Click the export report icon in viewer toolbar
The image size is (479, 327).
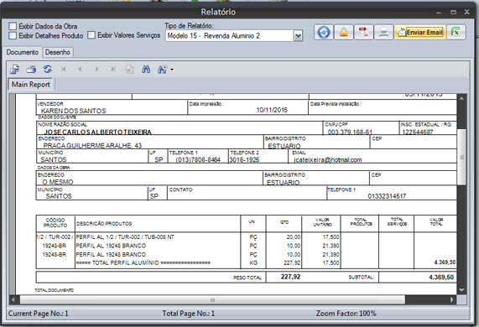(x=14, y=70)
